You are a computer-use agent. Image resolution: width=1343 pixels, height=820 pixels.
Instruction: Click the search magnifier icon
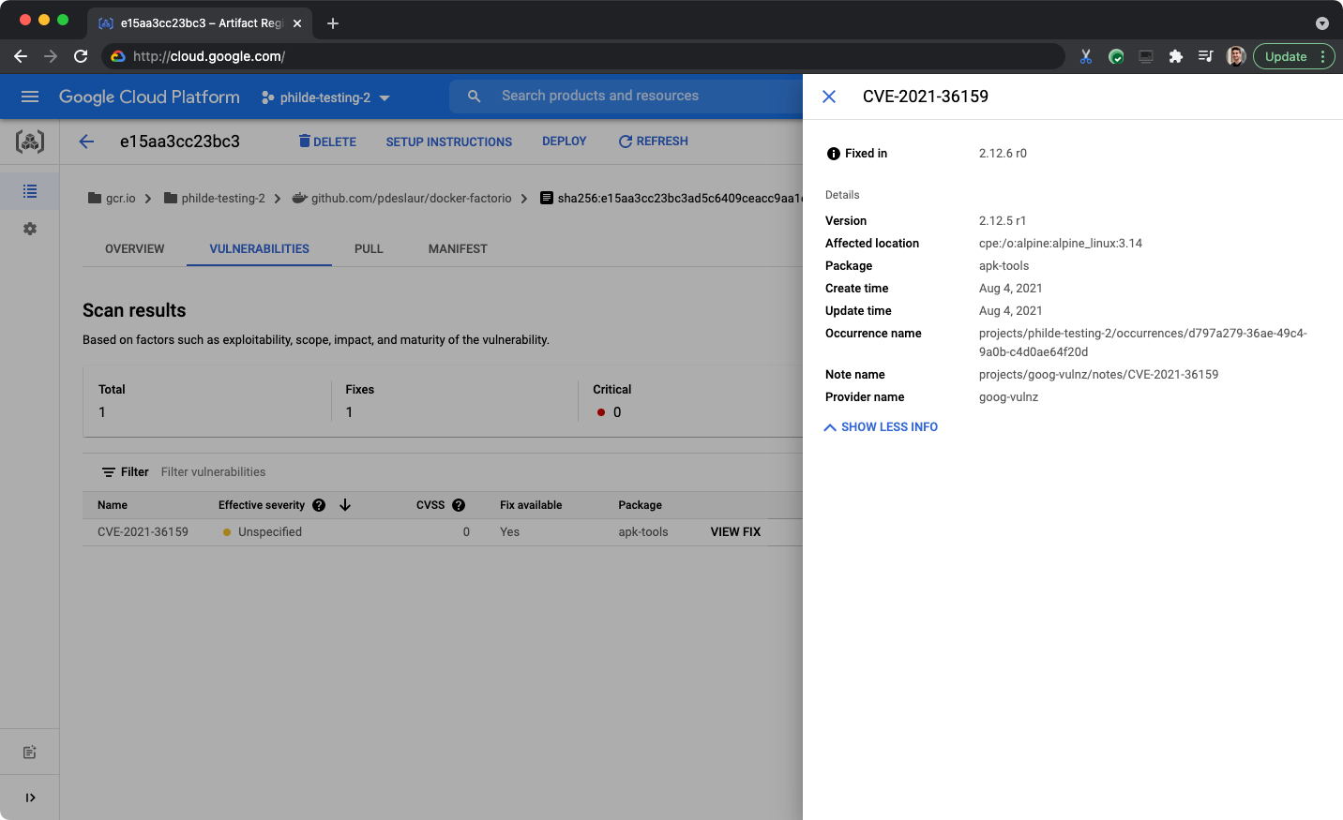(475, 96)
